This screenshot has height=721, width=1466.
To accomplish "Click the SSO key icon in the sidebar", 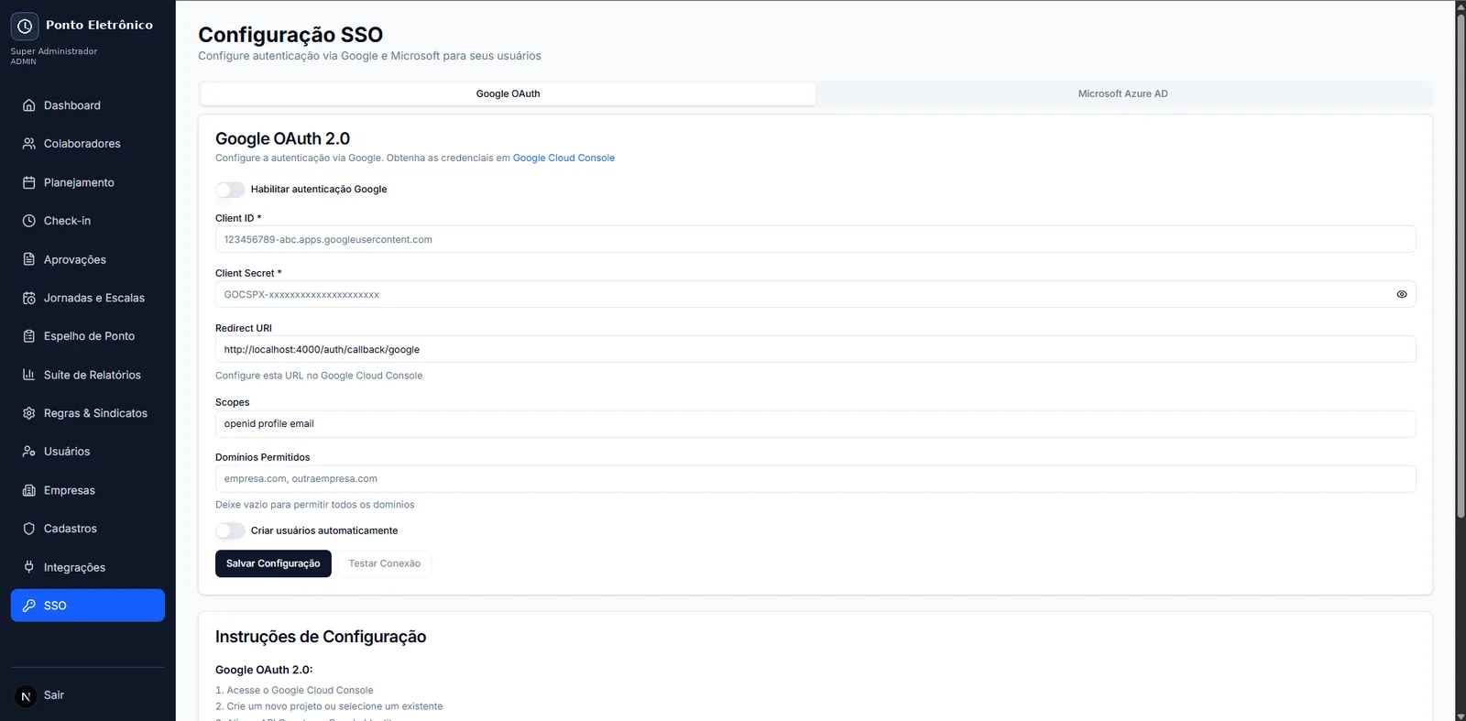I will [29, 606].
